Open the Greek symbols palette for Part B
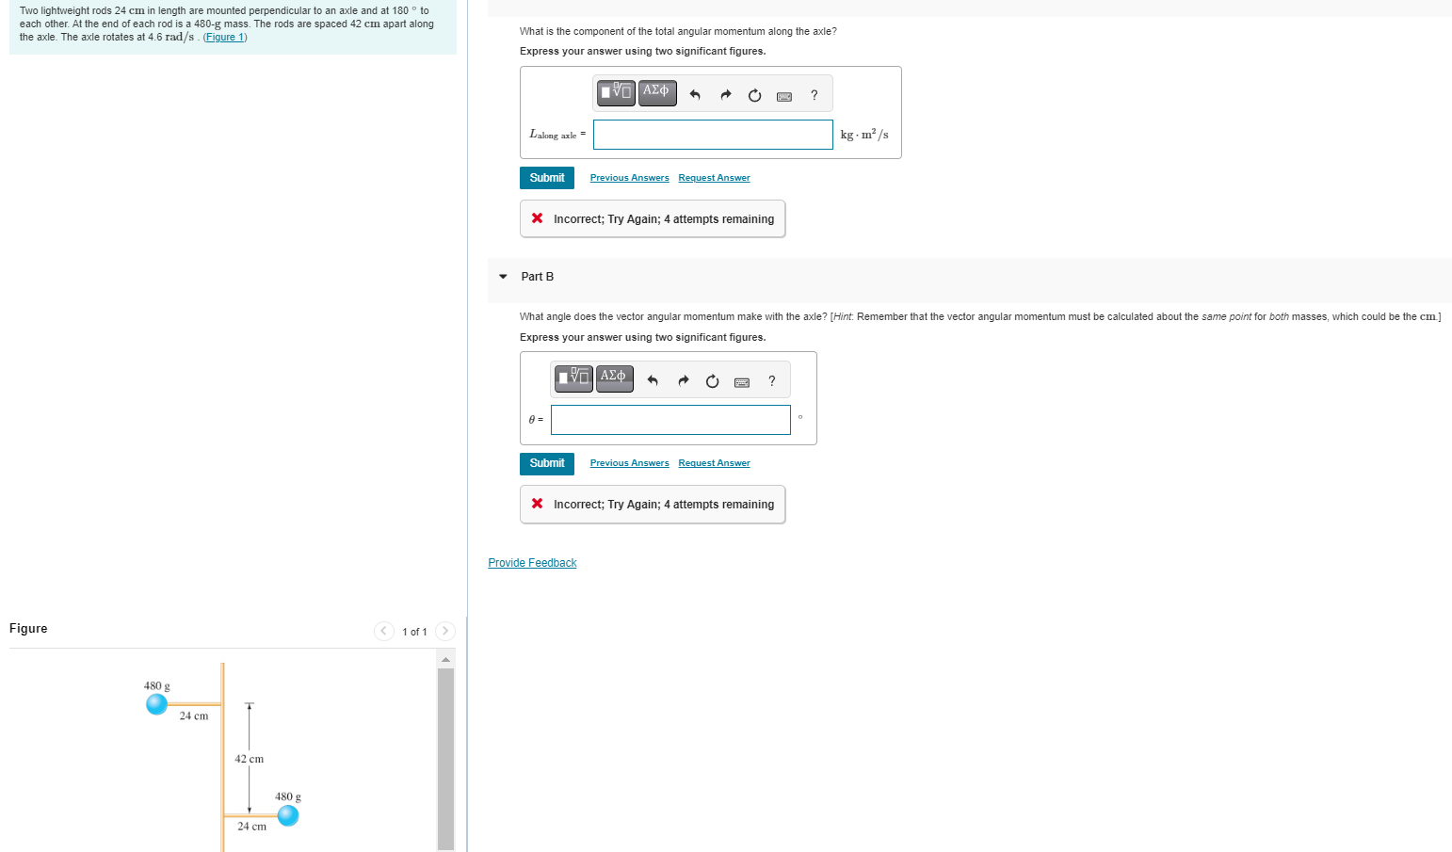This screenshot has height=852, width=1452. (614, 378)
